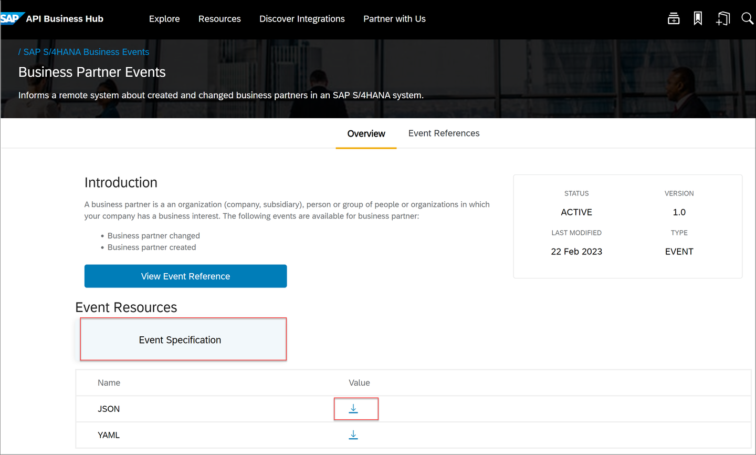This screenshot has width=756, height=455.
Task: Click the Event Resources heading
Action: pyautogui.click(x=126, y=307)
